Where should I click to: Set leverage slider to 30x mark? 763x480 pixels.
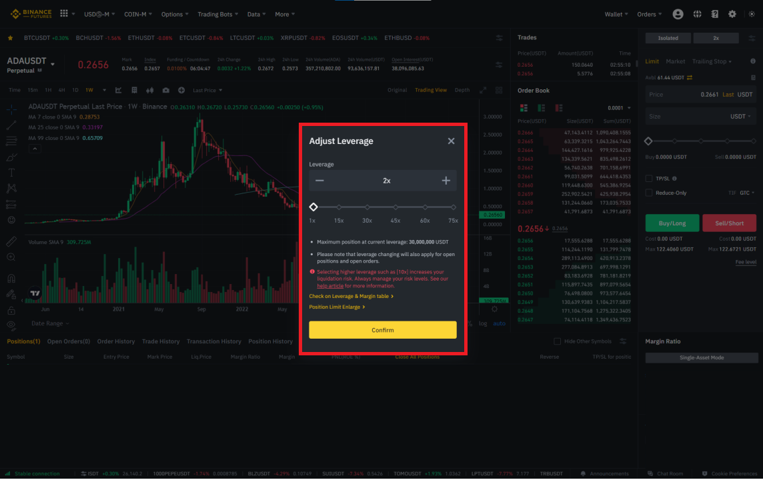click(367, 207)
